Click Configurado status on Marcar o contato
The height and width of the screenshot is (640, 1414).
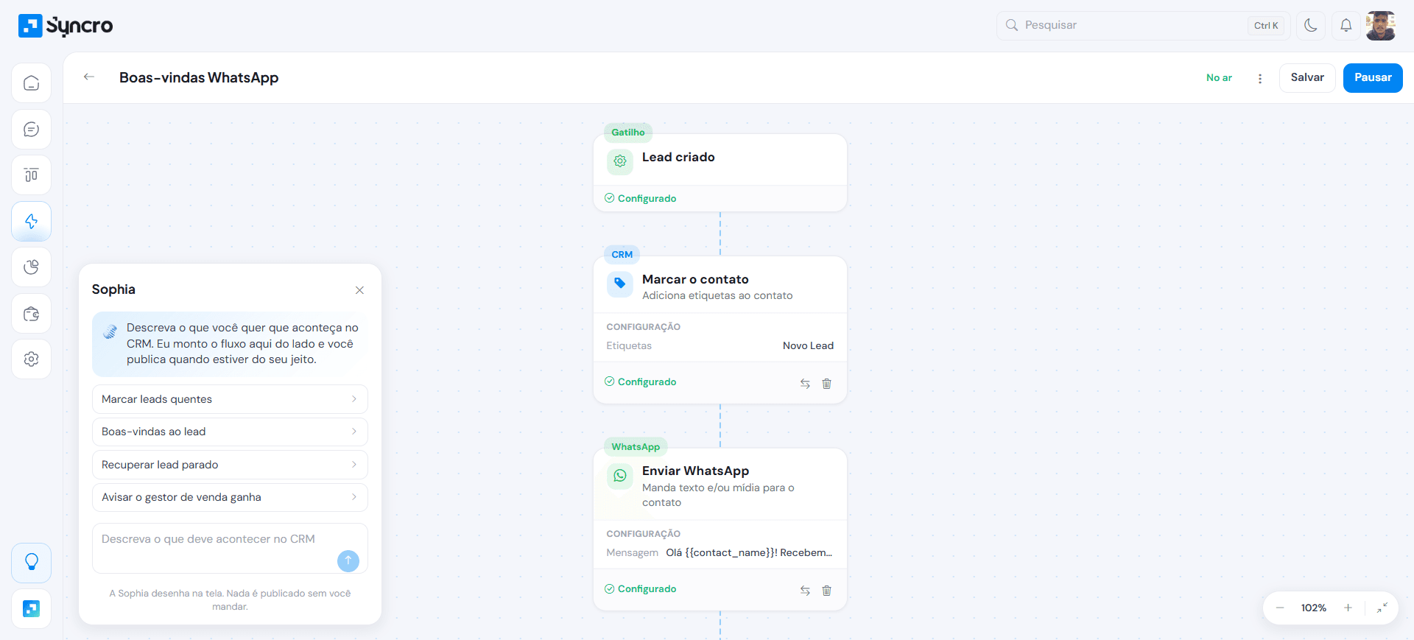click(640, 382)
